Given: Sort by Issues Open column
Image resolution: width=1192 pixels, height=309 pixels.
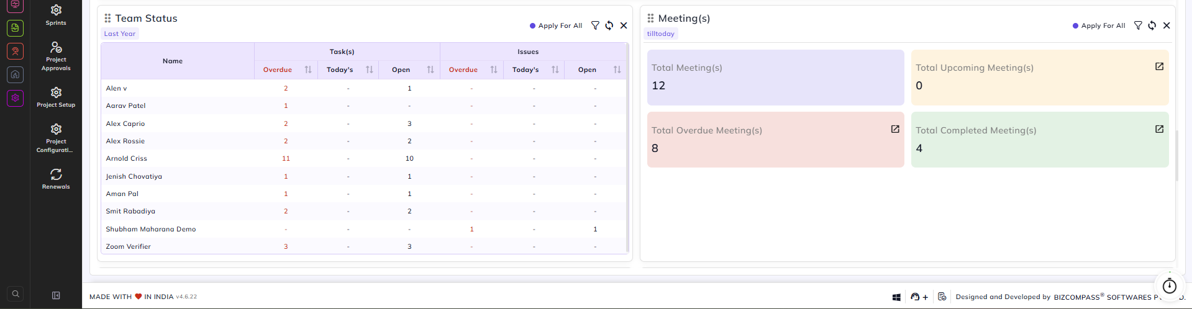Looking at the screenshot, I should coord(617,69).
